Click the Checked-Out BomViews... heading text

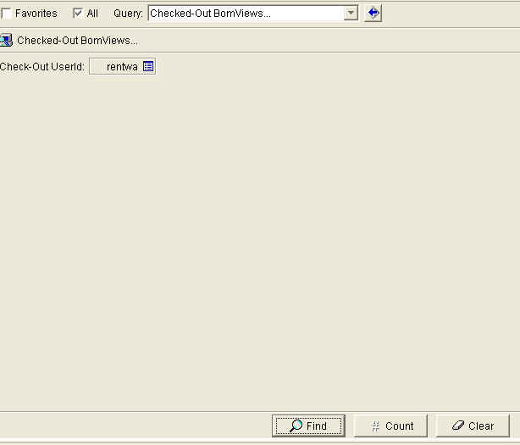[x=78, y=41]
